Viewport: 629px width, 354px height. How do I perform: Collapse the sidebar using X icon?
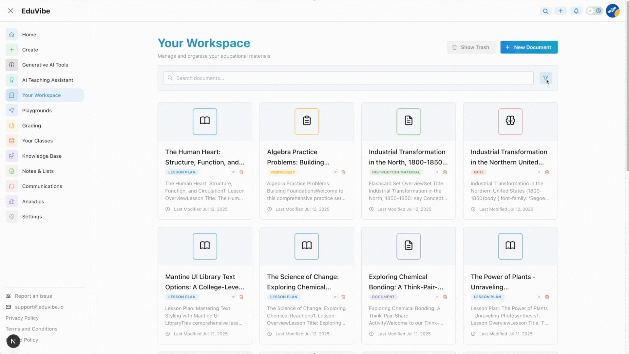tap(10, 11)
